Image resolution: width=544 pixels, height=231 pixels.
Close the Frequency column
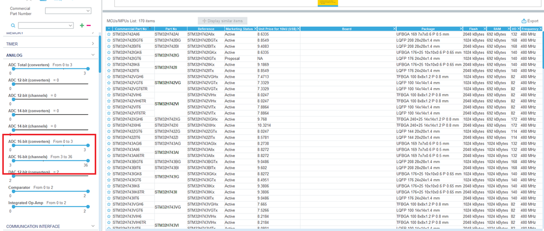pos(541,29)
